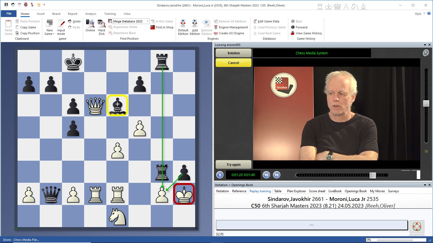Image resolution: width=433 pixels, height=243 pixels.
Task: Click the fast forward media button
Action: tap(277, 175)
